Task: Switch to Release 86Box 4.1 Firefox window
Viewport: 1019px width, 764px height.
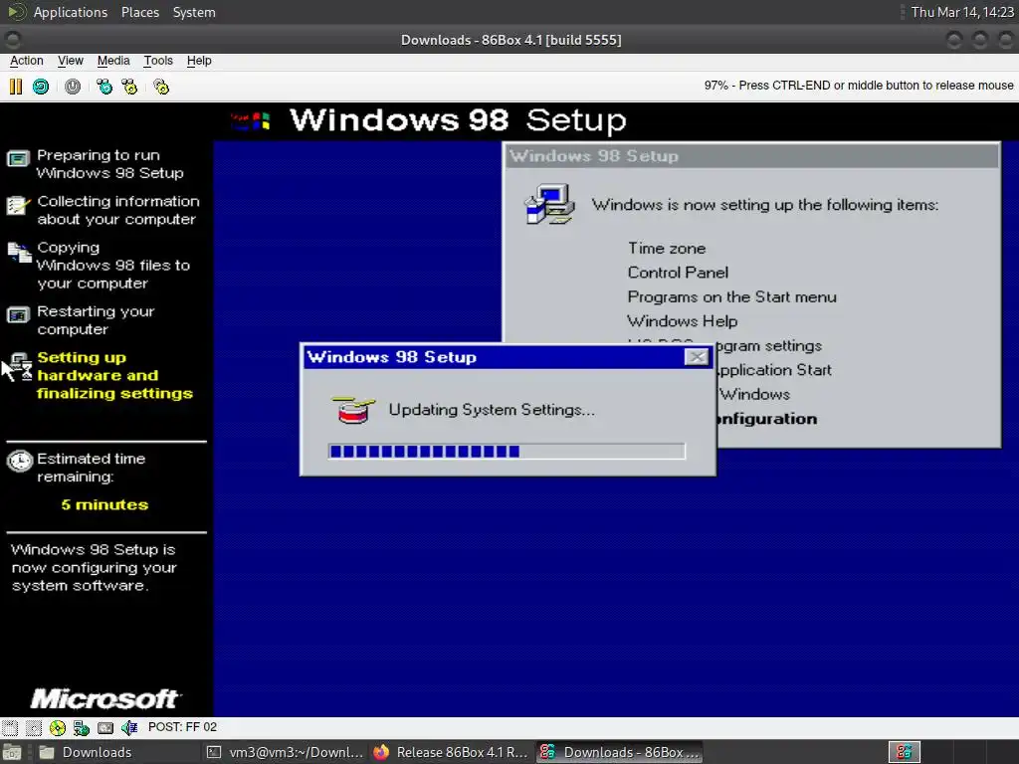Action: 452,752
